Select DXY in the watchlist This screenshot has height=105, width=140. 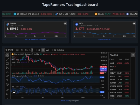[x=120, y=70]
